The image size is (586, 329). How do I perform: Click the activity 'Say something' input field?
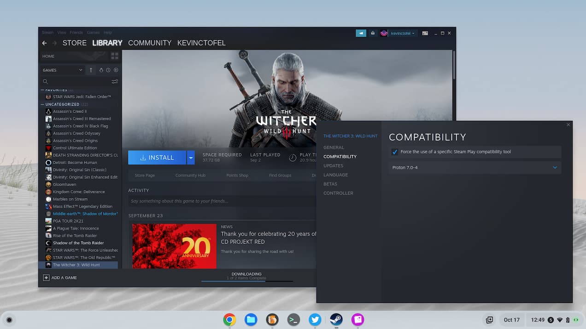tap(222, 201)
